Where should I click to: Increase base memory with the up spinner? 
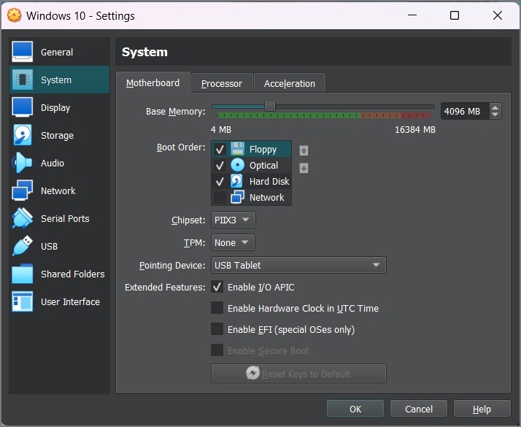click(495, 108)
